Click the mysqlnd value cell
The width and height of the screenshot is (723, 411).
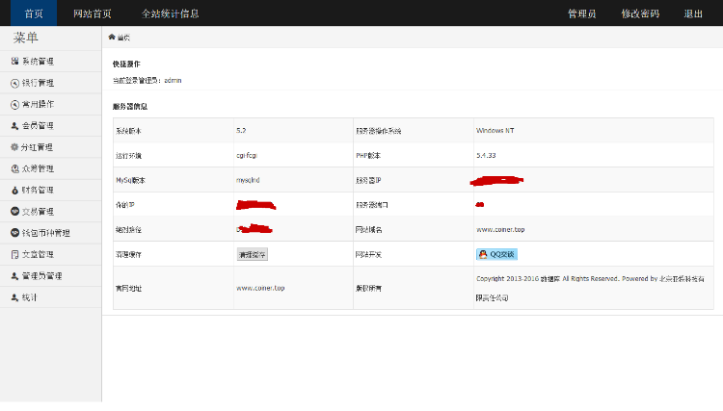(293, 180)
